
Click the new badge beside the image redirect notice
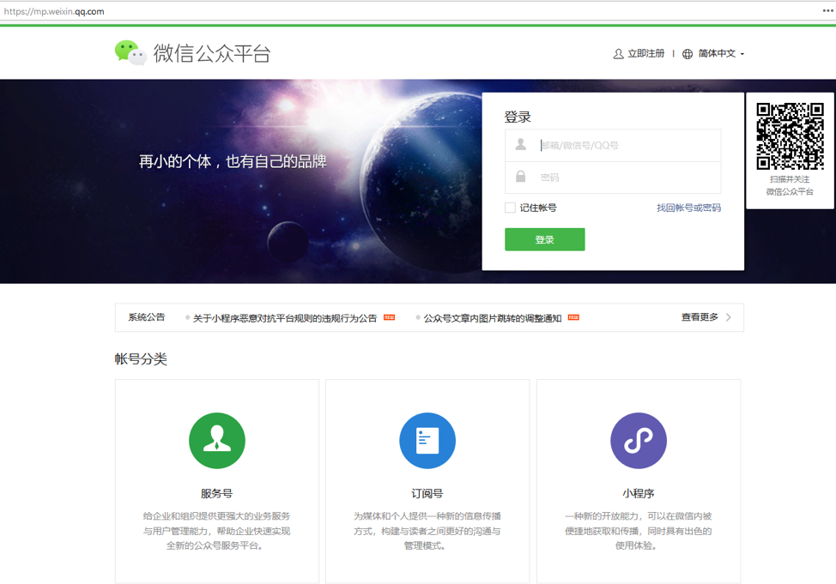[x=573, y=317]
